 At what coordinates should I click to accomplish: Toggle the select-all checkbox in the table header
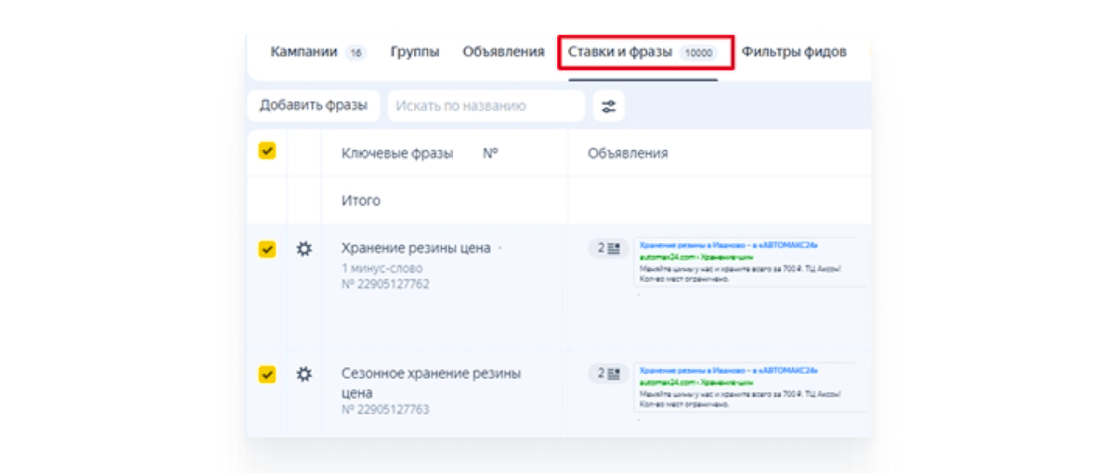click(267, 152)
